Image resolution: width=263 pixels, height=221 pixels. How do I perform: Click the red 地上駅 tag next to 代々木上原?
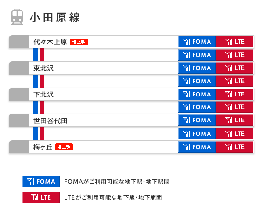coord(79,42)
